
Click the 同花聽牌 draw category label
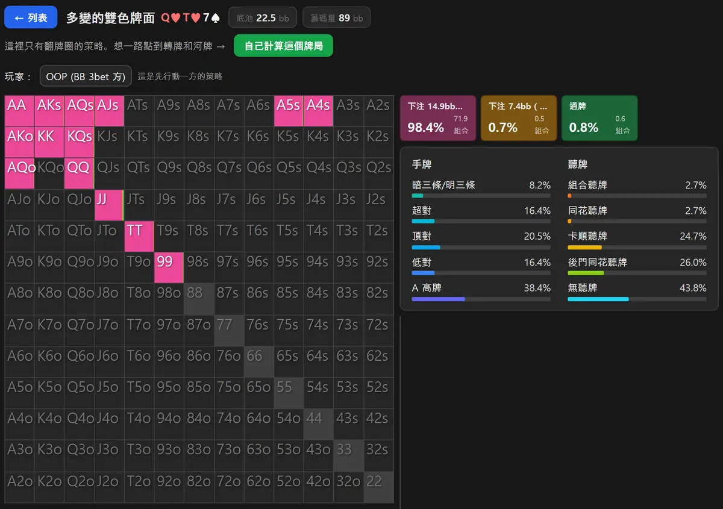pos(587,211)
